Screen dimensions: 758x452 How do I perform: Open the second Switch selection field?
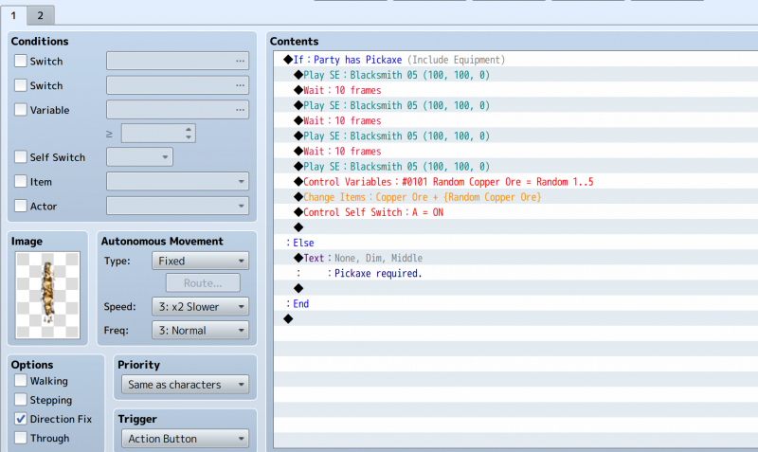[x=177, y=85]
